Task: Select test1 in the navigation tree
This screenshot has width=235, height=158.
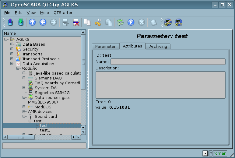Action: tap(45, 130)
